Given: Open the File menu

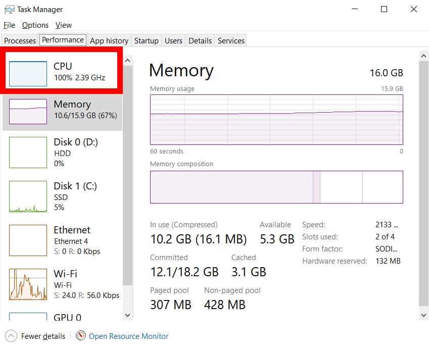Looking at the screenshot, I should [9, 25].
